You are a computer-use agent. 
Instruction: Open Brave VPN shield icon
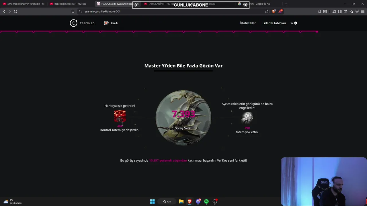[357, 11]
